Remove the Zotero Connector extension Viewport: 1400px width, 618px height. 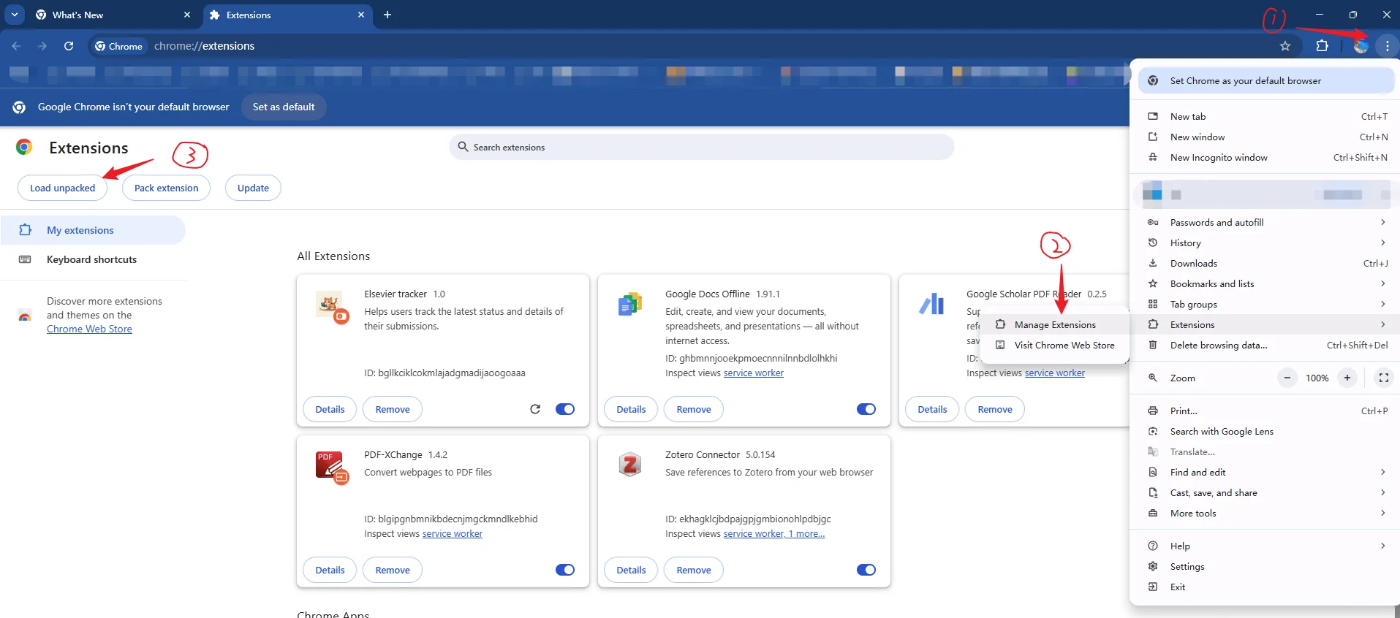[694, 570]
